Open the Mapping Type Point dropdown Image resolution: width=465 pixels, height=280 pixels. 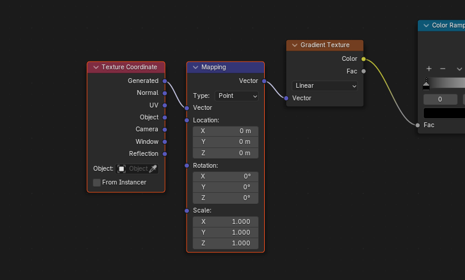point(236,96)
